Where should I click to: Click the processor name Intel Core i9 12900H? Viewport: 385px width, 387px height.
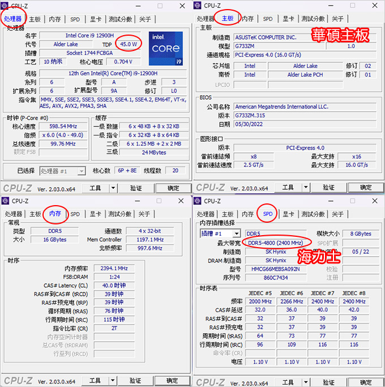[90, 36]
